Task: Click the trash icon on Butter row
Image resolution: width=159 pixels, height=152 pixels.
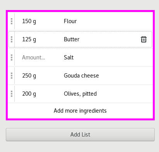Action: coord(144,39)
